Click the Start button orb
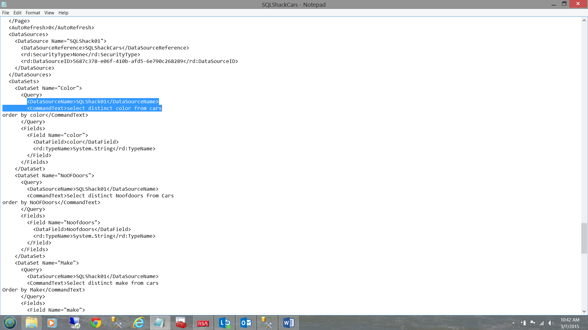This screenshot has width=588, height=330. click(x=10, y=323)
